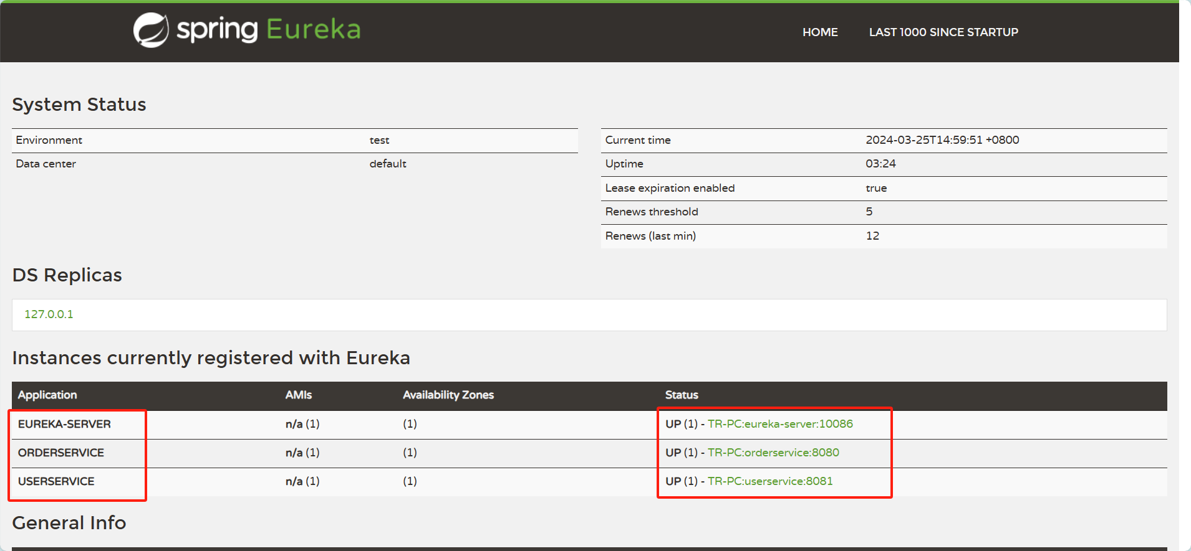The height and width of the screenshot is (551, 1191).
Task: Select n/a (1) in ORDERSERVICE row
Action: tap(302, 453)
